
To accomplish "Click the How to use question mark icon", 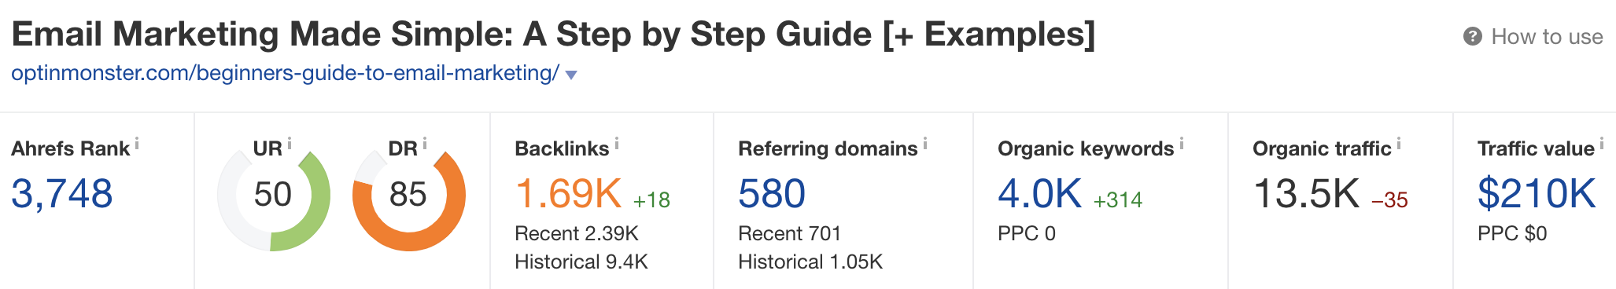I will [1473, 36].
